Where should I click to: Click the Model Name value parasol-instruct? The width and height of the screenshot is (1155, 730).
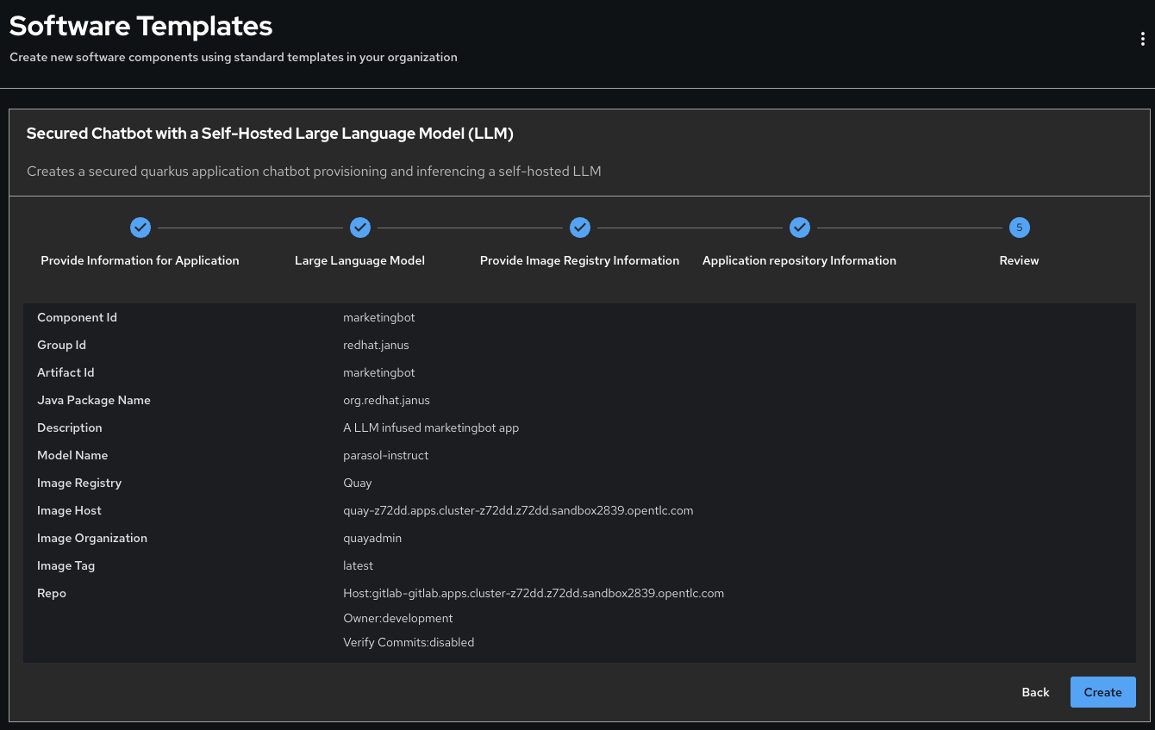click(x=385, y=455)
